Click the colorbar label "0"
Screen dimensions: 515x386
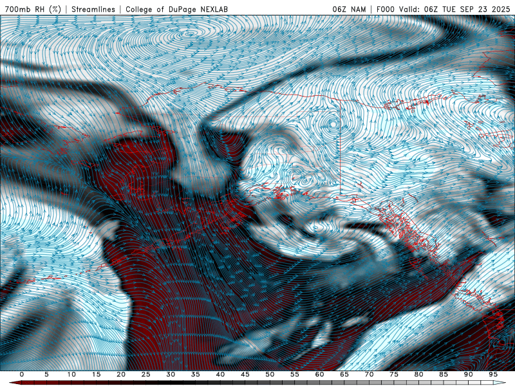(22, 374)
